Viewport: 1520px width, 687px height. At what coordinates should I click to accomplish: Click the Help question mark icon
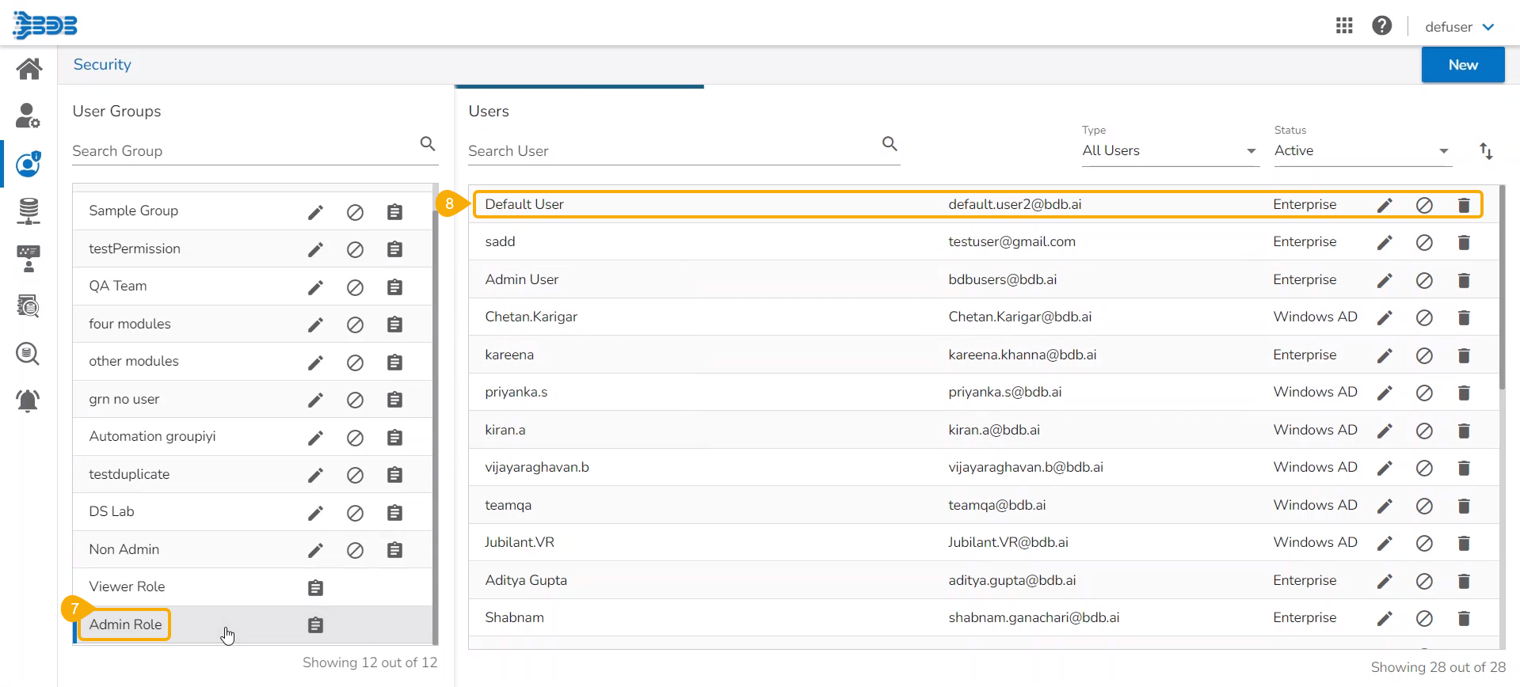point(1382,26)
